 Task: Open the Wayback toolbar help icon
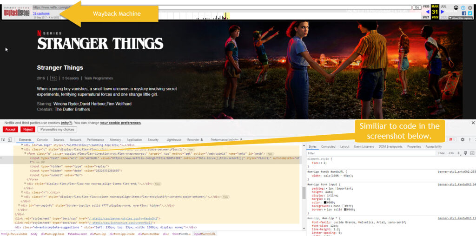click(x=463, y=7)
